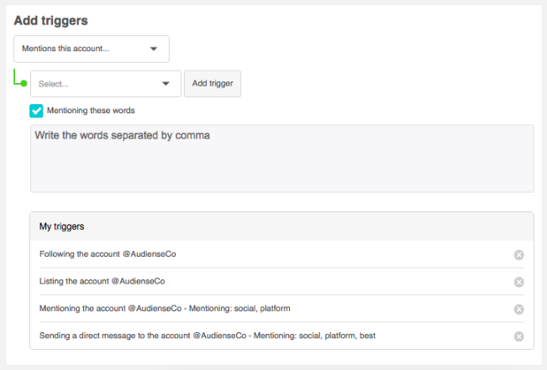Viewport: 547px width, 370px height.
Task: Open the 'Mentions this account...' dropdown
Action: 92,49
